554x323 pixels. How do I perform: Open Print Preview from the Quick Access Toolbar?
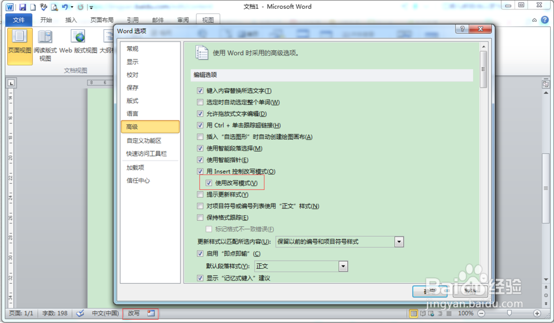(54, 7)
